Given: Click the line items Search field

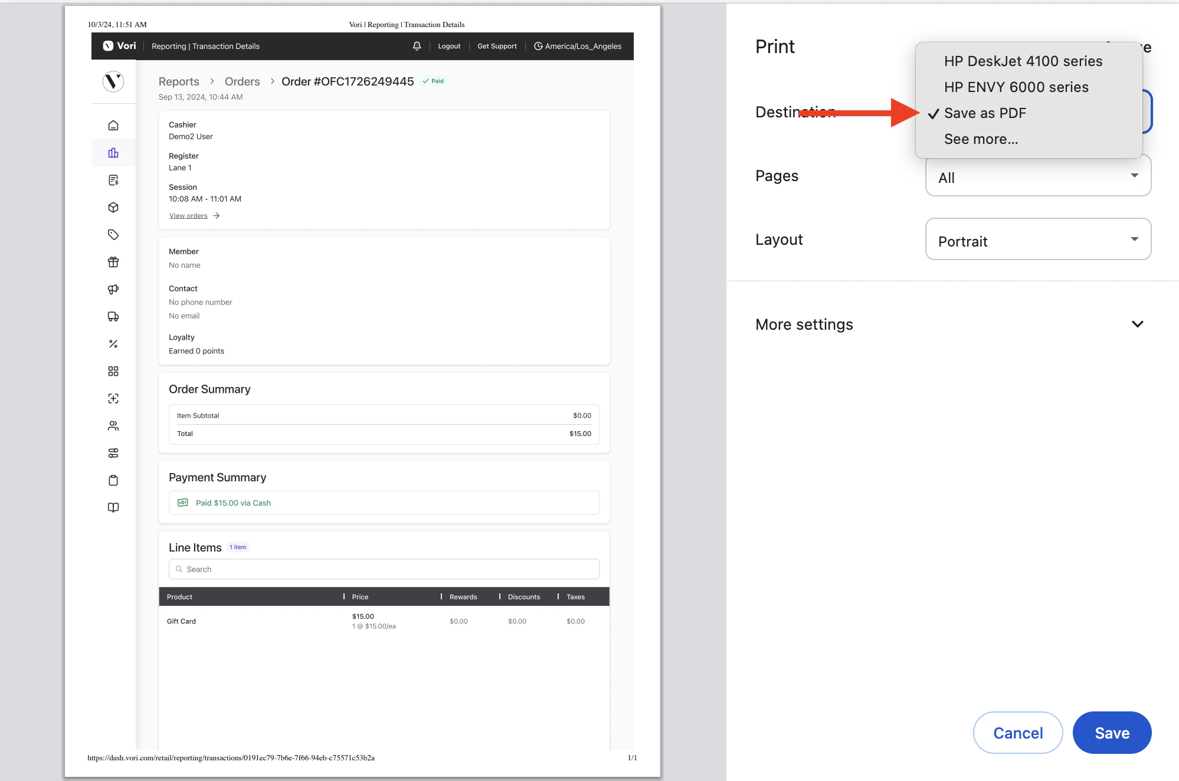Looking at the screenshot, I should click(384, 569).
